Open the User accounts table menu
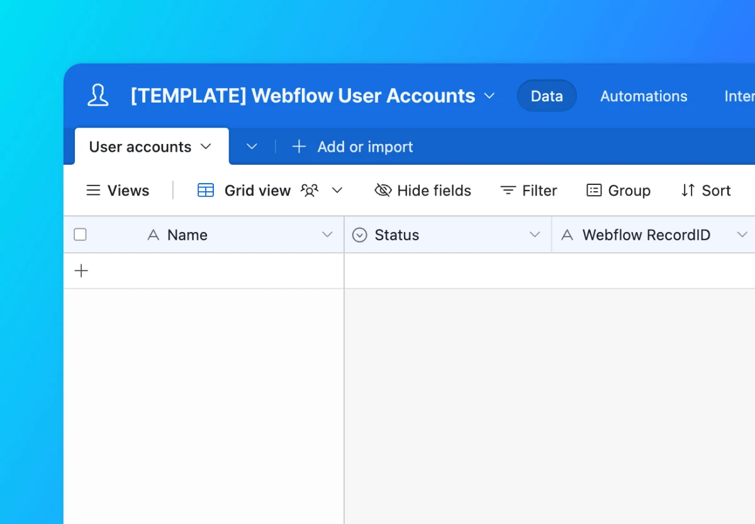Image resolution: width=755 pixels, height=524 pixels. [206, 147]
